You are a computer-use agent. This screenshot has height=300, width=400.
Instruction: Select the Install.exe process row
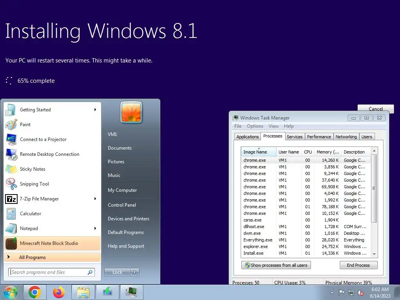[x=306, y=253]
